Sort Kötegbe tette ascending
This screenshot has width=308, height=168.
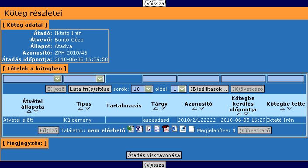(283, 109)
